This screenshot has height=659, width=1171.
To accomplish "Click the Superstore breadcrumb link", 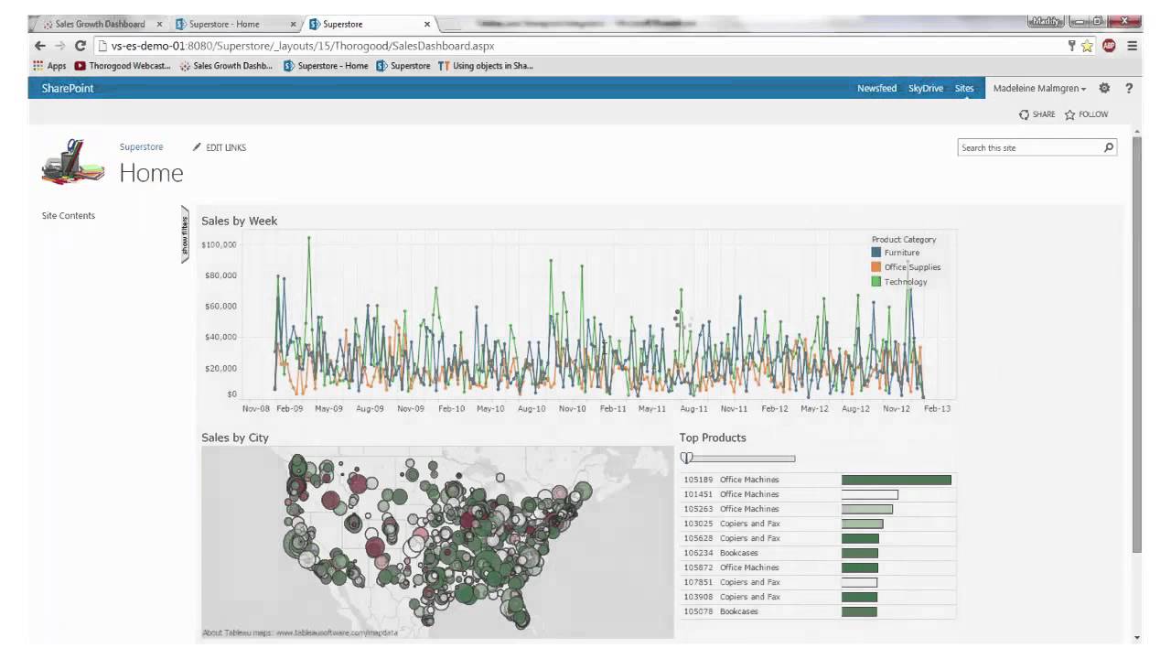I will (x=141, y=147).
